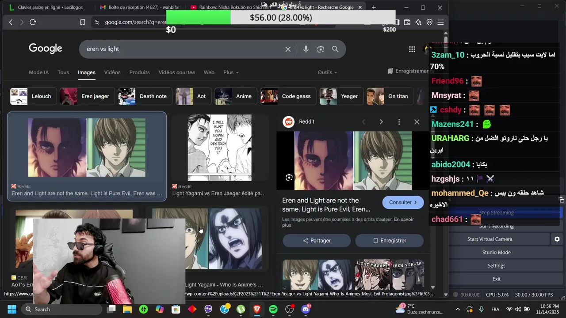
Task: Open site settings icon in address bar
Action: [x=96, y=22]
